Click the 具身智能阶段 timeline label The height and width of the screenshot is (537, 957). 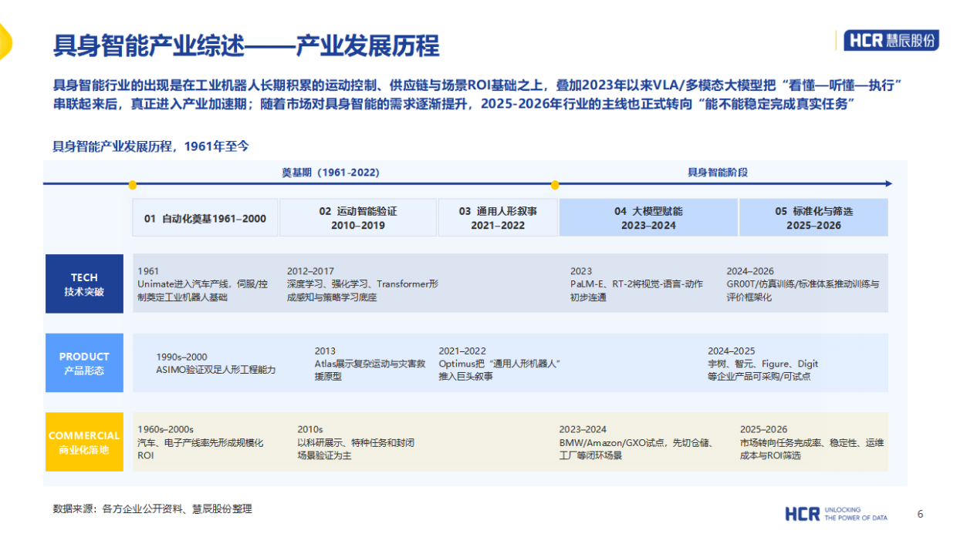[x=718, y=173]
